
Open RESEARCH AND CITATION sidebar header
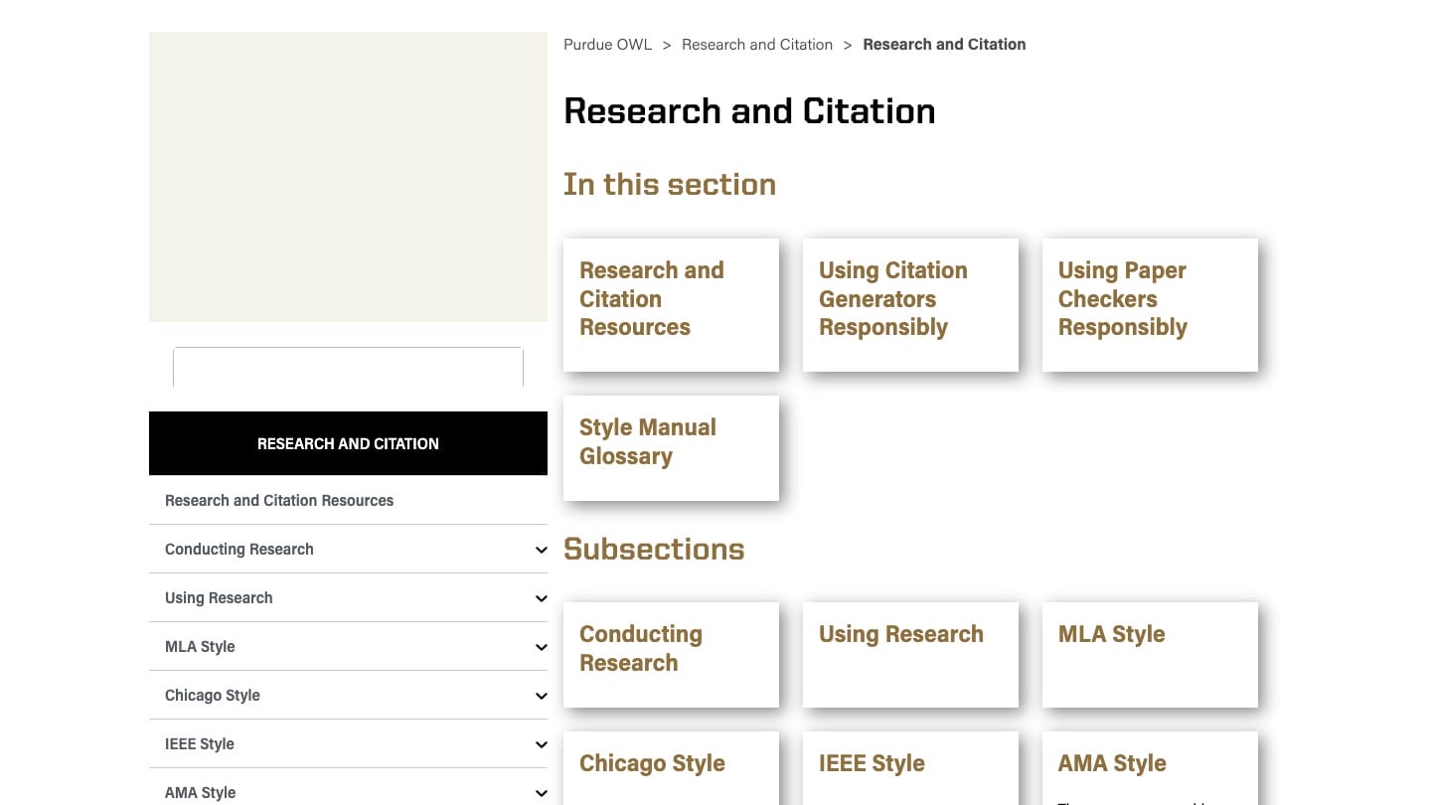tap(348, 443)
